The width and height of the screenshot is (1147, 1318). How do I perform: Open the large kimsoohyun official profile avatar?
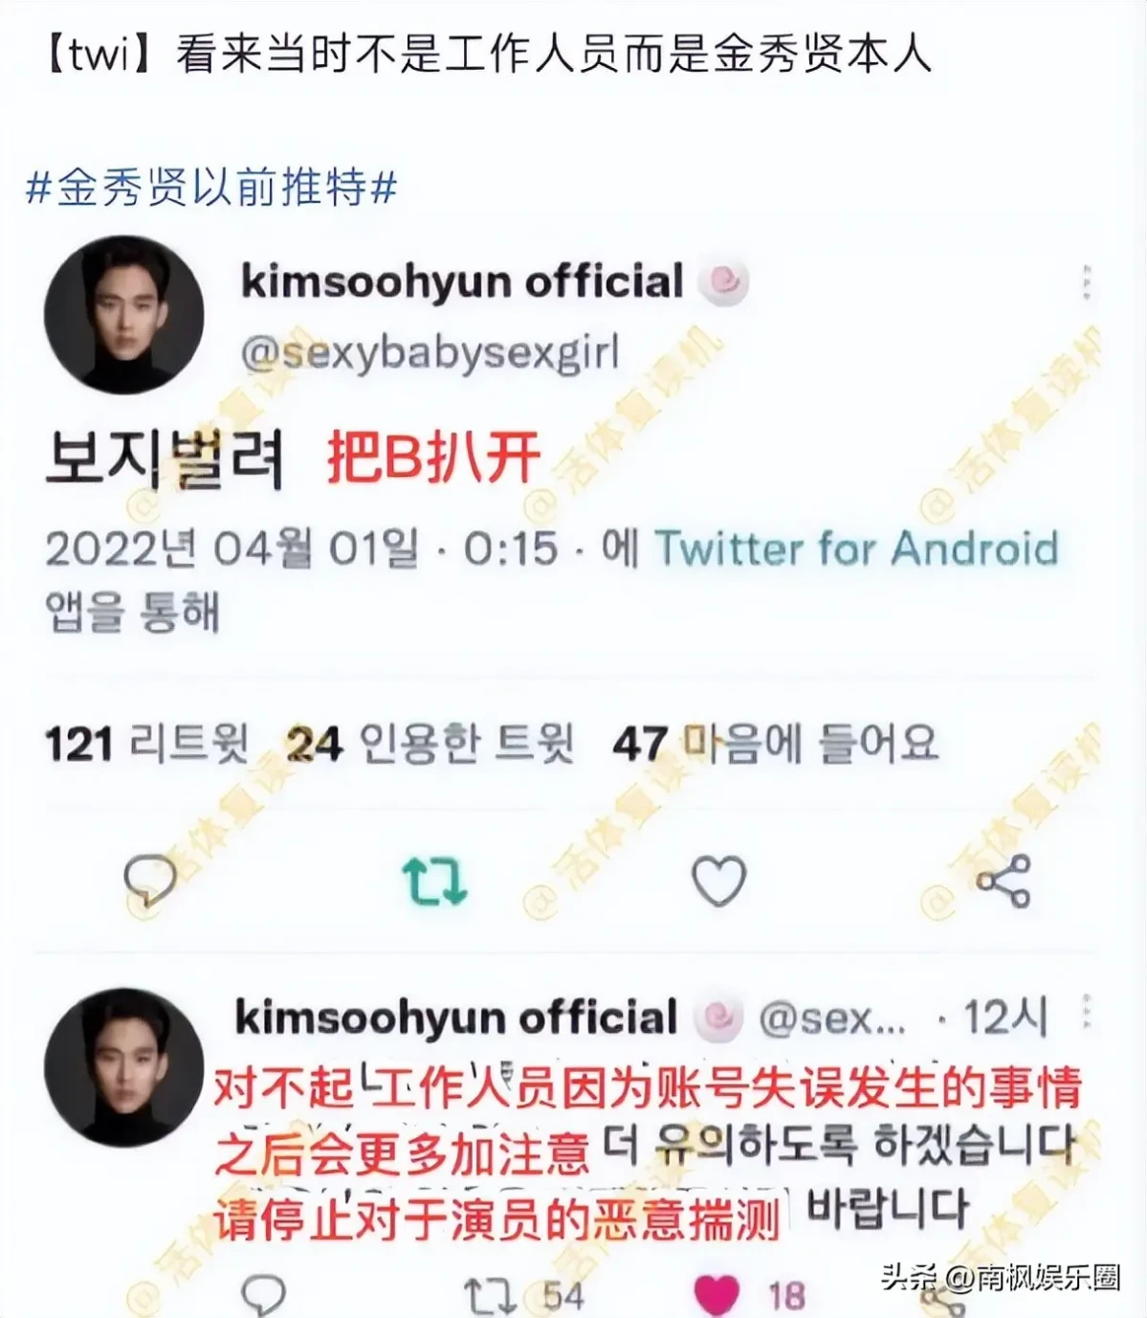(x=124, y=315)
